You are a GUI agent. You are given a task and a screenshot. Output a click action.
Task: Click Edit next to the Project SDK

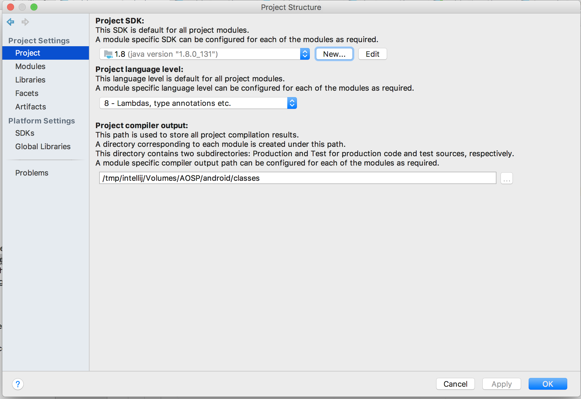pyautogui.click(x=372, y=54)
